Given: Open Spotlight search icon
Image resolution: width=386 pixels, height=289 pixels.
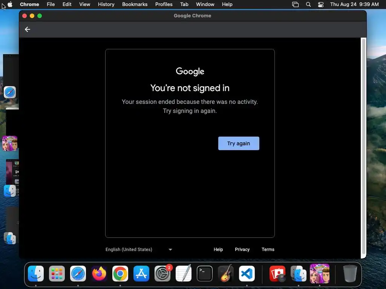Looking at the screenshot, I should (x=308, y=5).
